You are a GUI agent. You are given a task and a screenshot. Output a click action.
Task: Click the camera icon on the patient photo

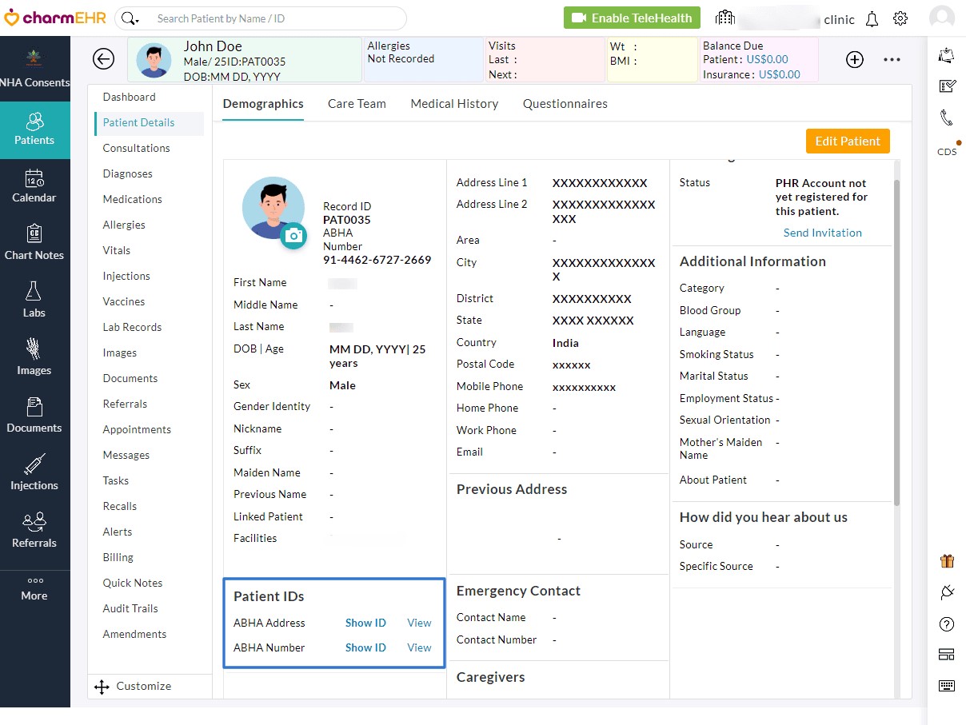[293, 236]
